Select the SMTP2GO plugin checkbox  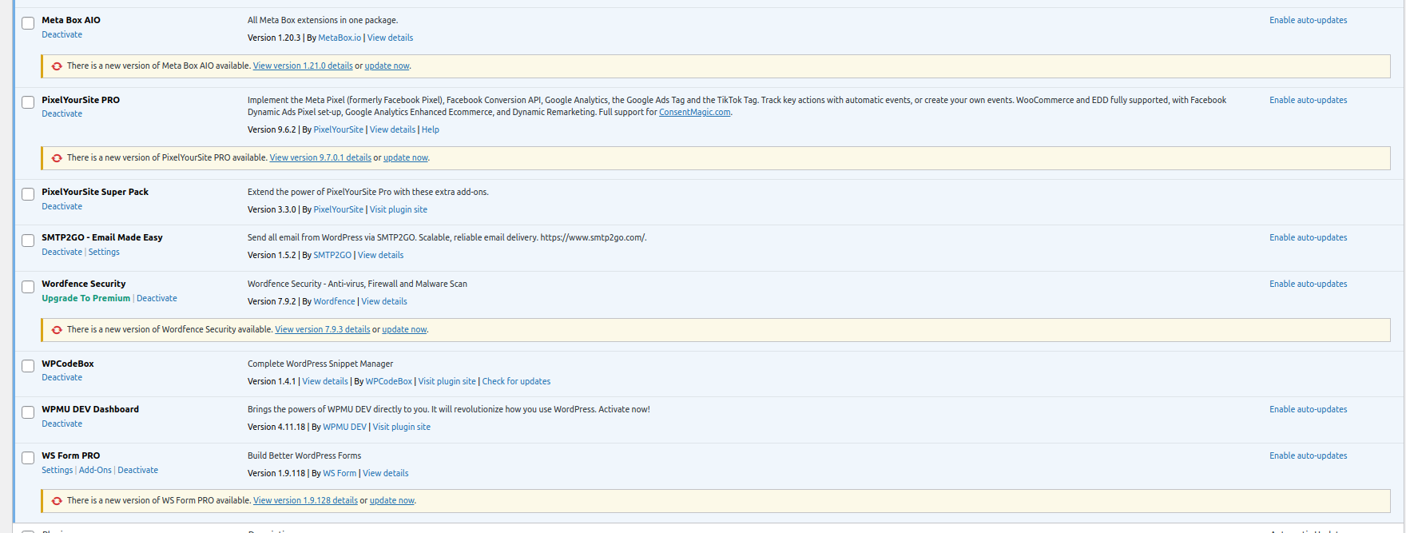[x=28, y=241]
